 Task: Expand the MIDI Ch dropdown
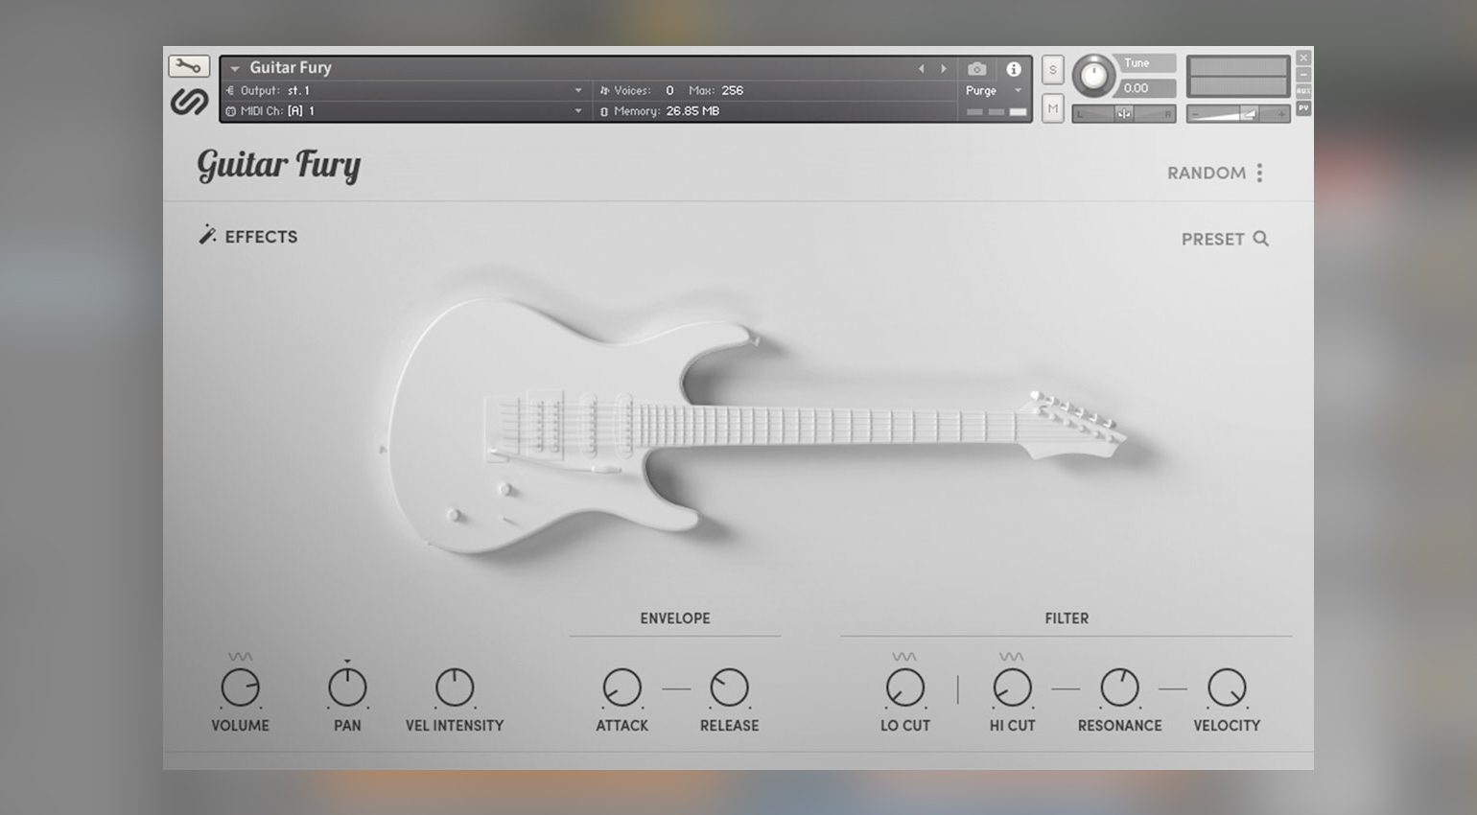click(578, 111)
